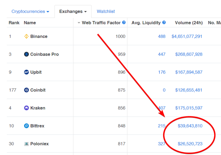
Task: Click Bittrex volume $39,643,810
Action: (190, 126)
